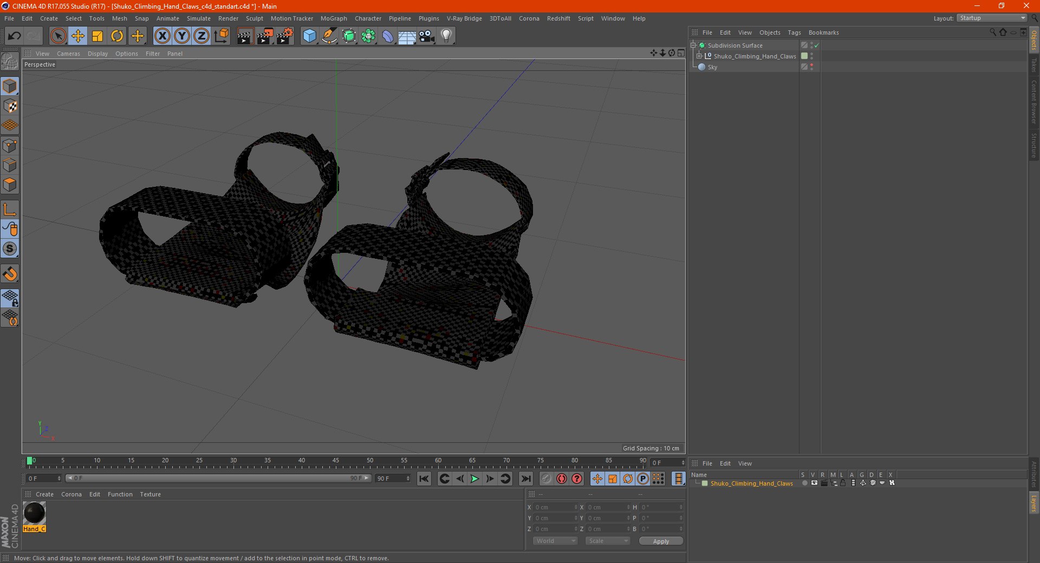Viewport: 1040px width, 563px height.
Task: Expand the Shuko_Climbing_Hand_Claws object node
Action: tap(699, 56)
